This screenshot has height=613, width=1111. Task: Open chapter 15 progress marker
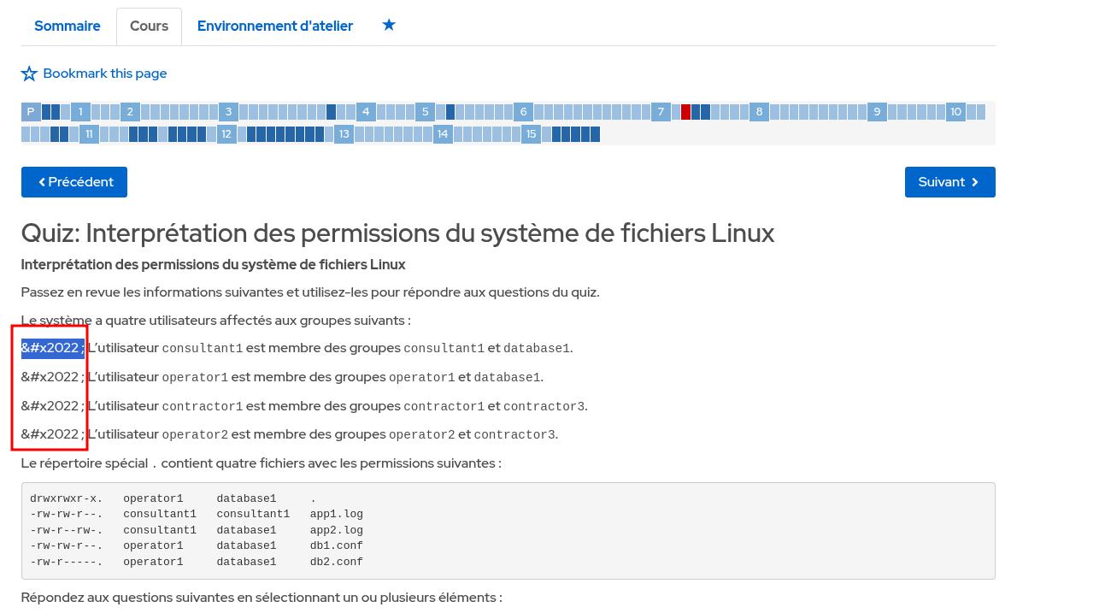532,134
